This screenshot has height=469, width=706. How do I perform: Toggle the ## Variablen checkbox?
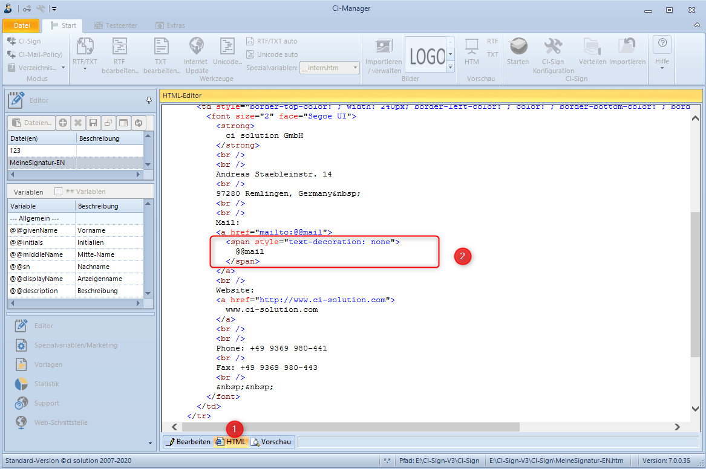pyautogui.click(x=58, y=192)
